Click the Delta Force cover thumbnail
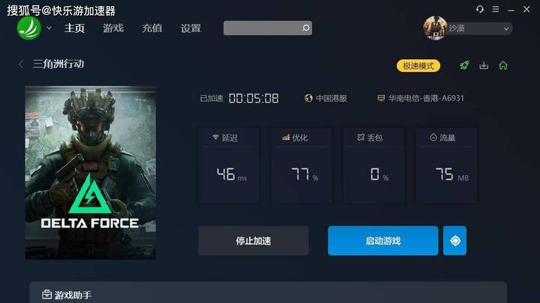This screenshot has width=540, height=303. pos(90,173)
